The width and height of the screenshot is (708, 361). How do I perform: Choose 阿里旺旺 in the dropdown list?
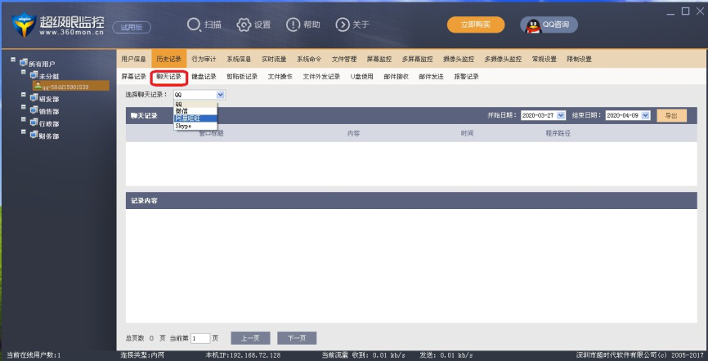tap(195, 118)
